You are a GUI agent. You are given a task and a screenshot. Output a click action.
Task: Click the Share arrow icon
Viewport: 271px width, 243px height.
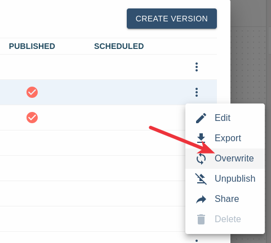pos(201,199)
